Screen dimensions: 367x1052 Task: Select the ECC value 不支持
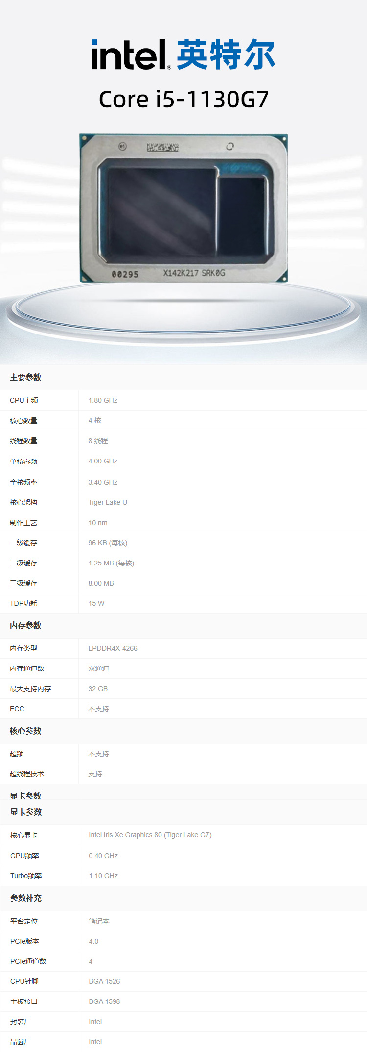tap(98, 709)
